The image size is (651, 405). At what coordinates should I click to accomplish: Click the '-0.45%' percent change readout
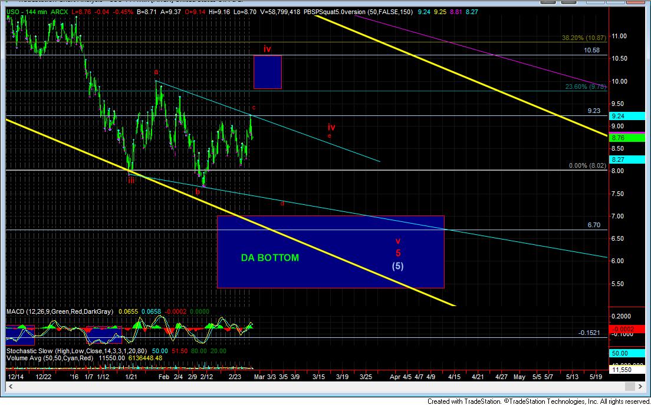[x=122, y=12]
